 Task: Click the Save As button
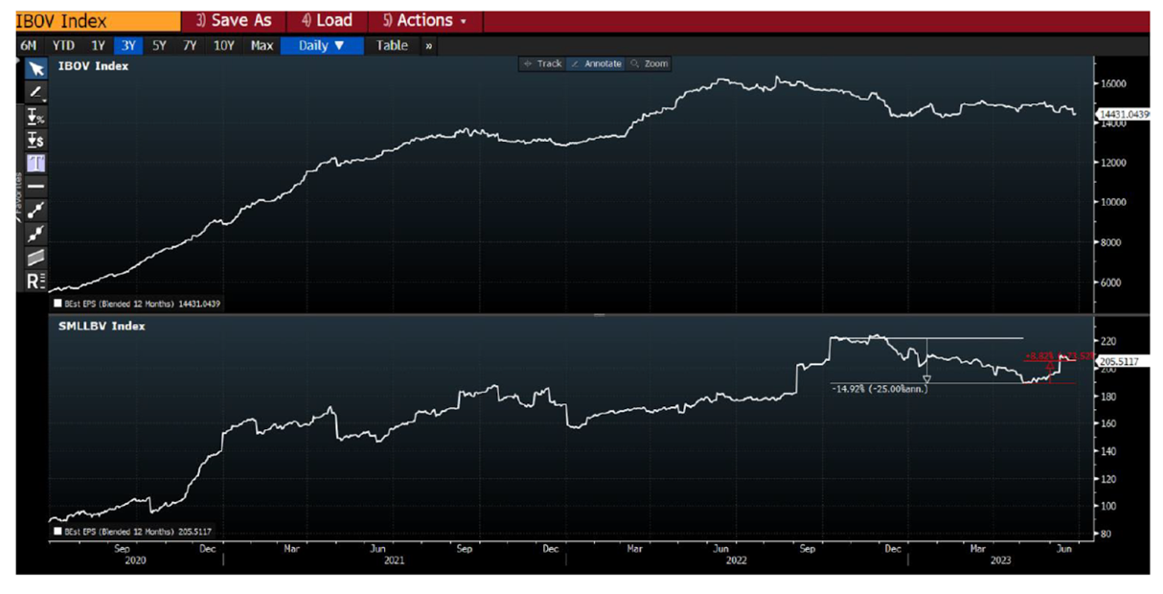point(234,20)
